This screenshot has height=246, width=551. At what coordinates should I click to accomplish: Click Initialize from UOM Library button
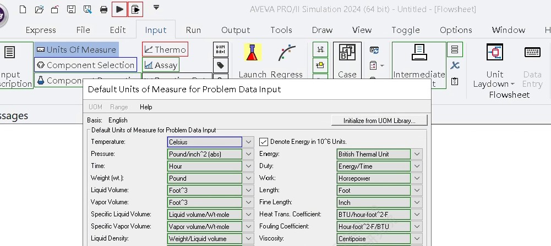(x=379, y=121)
